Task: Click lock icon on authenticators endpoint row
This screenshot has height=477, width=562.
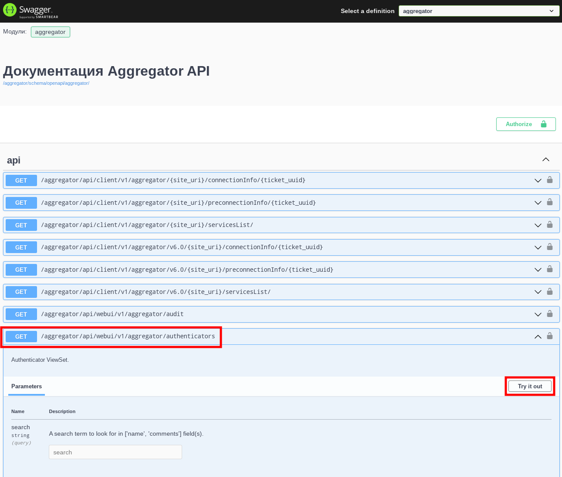Action: [550, 336]
